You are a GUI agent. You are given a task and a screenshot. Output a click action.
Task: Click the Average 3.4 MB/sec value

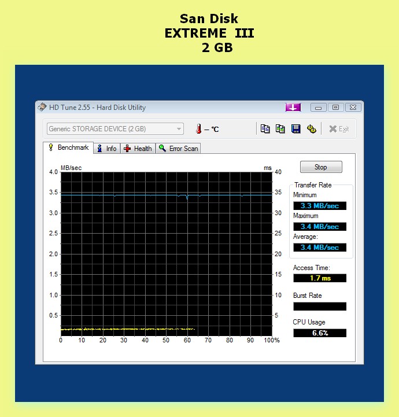(x=320, y=248)
